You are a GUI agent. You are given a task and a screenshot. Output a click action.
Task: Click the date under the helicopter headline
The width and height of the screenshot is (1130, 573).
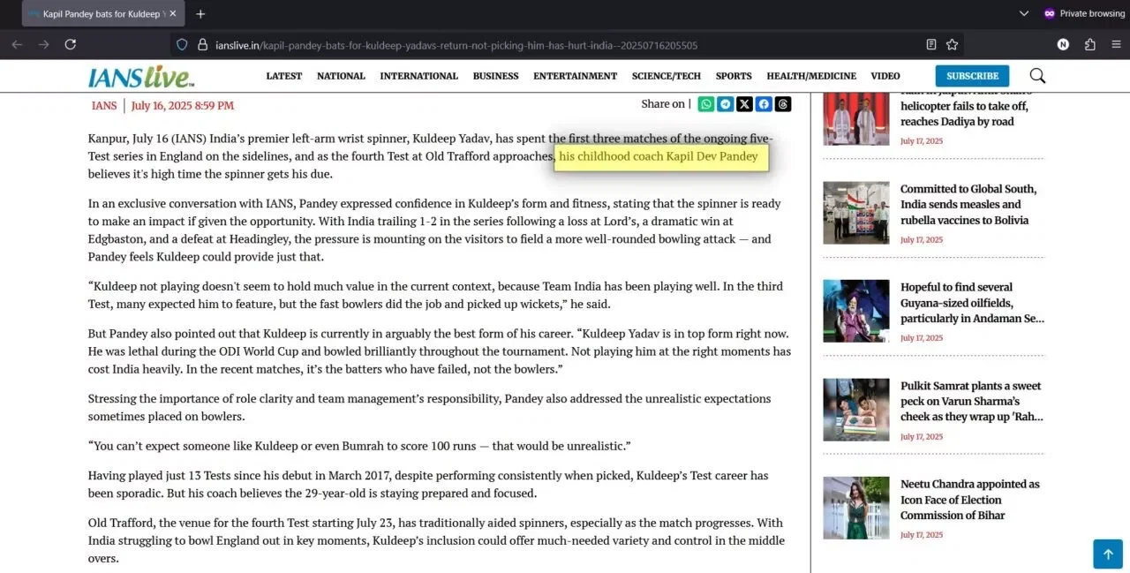point(922,141)
